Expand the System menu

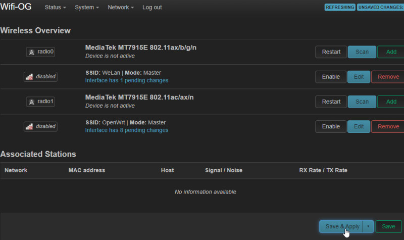point(86,8)
